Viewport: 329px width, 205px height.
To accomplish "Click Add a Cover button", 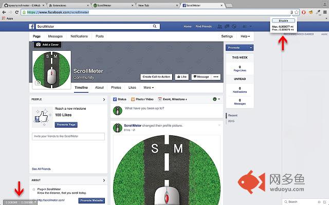I will [x=48, y=45].
